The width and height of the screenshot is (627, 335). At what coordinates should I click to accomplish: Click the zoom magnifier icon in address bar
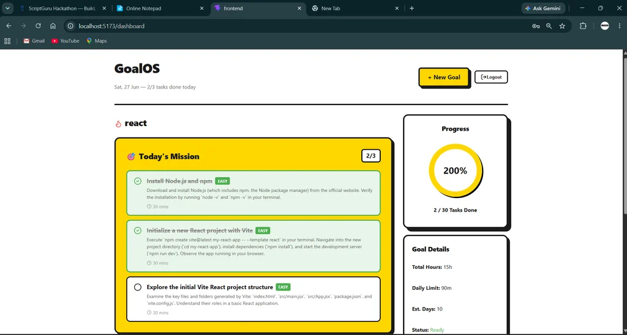pyautogui.click(x=549, y=26)
